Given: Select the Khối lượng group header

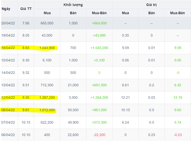Looking at the screenshot, I should [x=73, y=5].
